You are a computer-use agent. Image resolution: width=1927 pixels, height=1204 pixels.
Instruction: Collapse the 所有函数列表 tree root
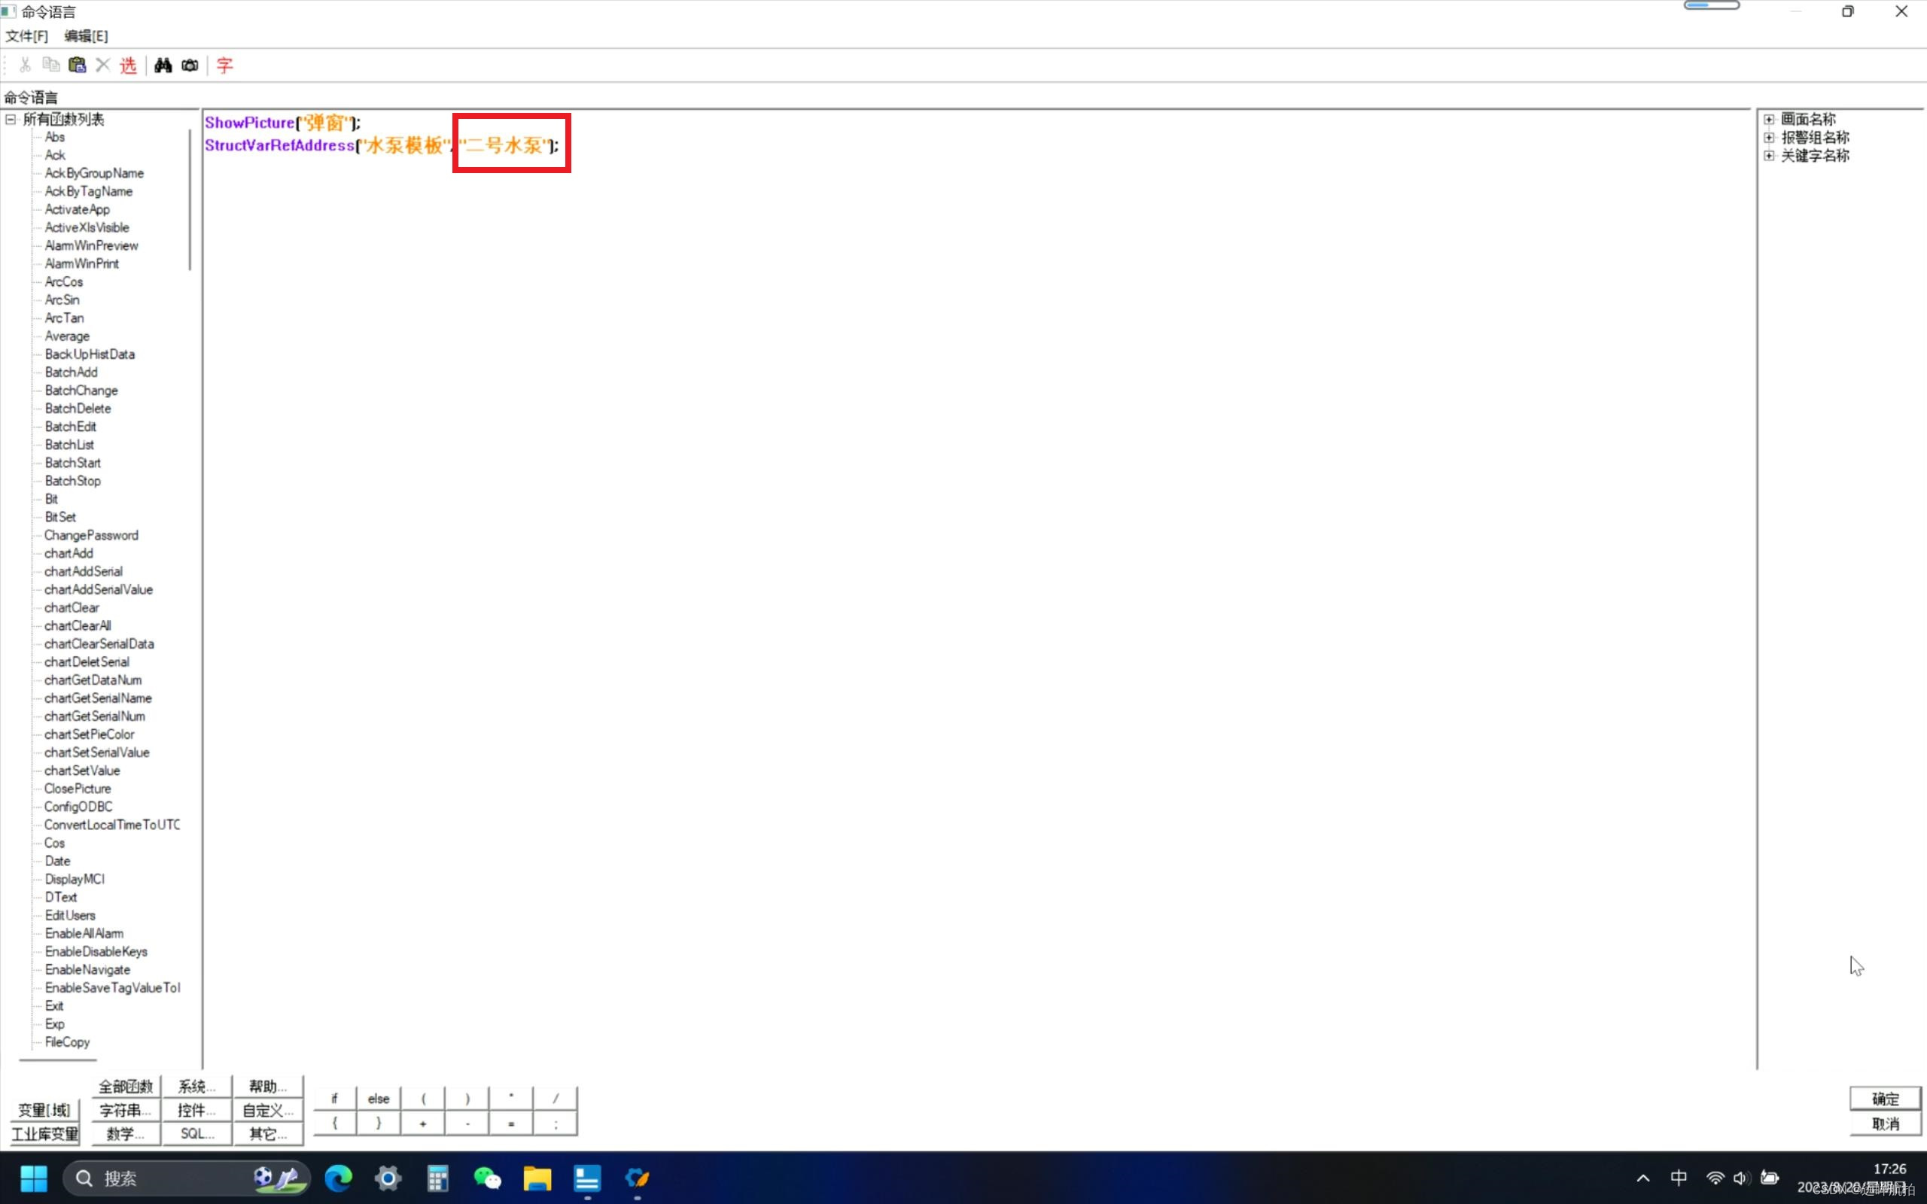[11, 120]
